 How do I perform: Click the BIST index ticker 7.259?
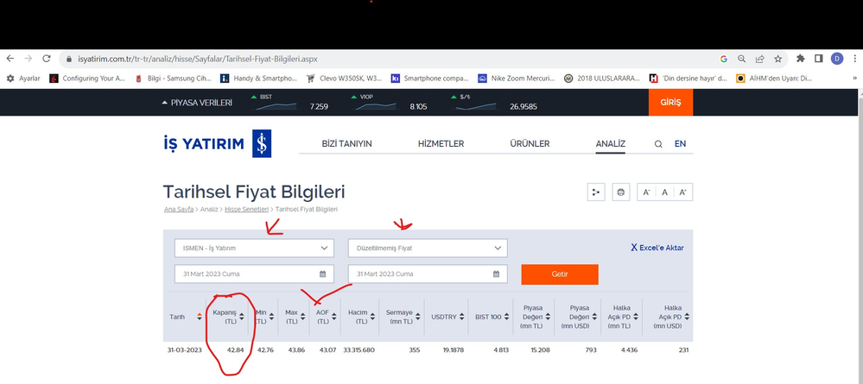tap(289, 103)
